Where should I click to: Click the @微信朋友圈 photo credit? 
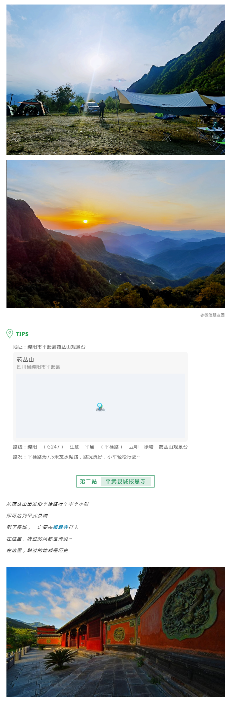(212, 315)
